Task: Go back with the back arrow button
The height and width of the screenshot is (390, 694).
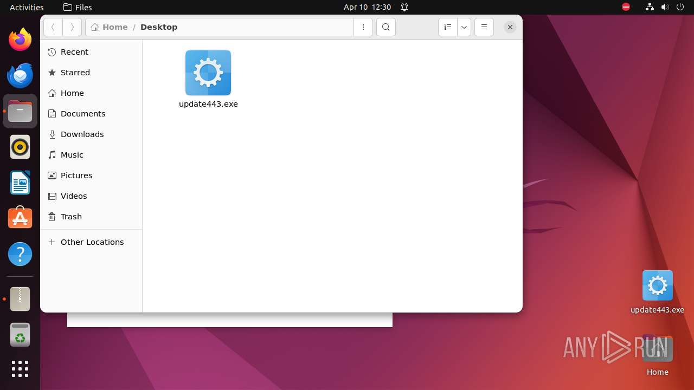Action: coord(53,27)
